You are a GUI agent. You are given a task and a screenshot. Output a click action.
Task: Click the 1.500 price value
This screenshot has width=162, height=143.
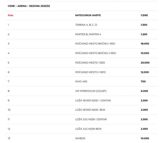pyautogui.click(x=144, y=25)
